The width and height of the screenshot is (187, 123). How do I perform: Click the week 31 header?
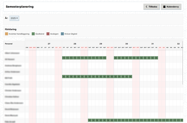click(x=153, y=44)
